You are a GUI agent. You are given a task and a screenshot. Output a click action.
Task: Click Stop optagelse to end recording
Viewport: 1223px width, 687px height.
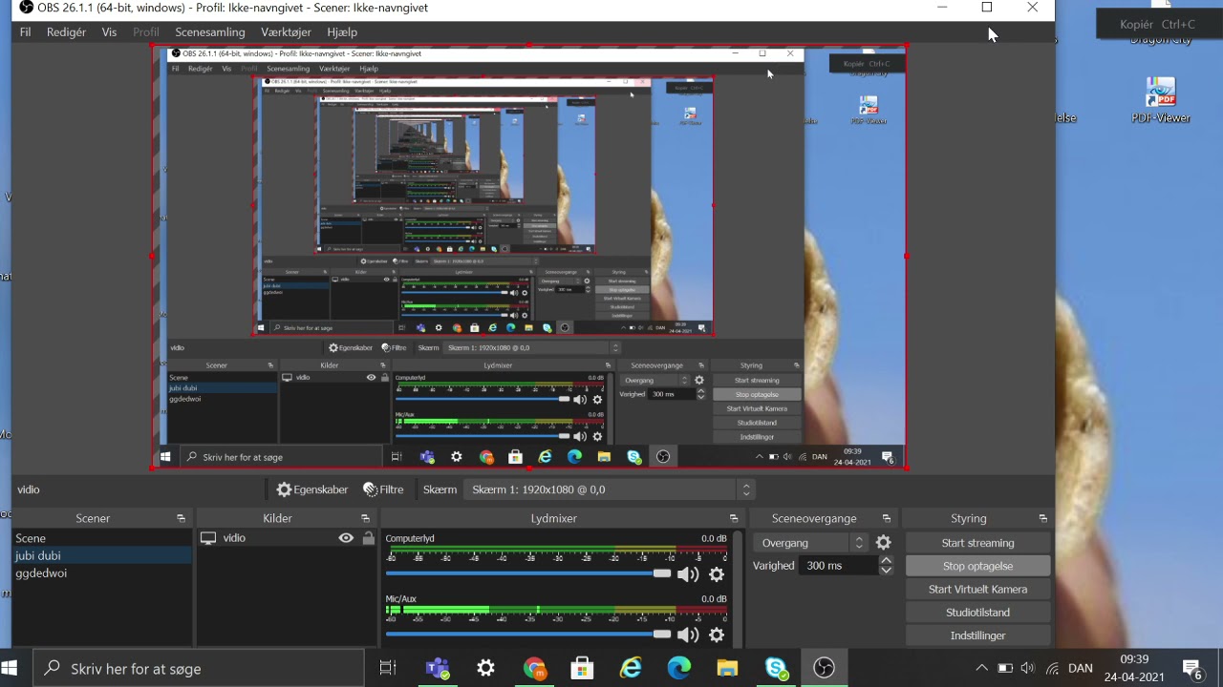coord(977,566)
